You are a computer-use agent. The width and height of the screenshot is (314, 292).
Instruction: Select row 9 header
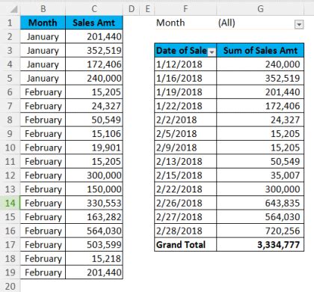coord(10,134)
